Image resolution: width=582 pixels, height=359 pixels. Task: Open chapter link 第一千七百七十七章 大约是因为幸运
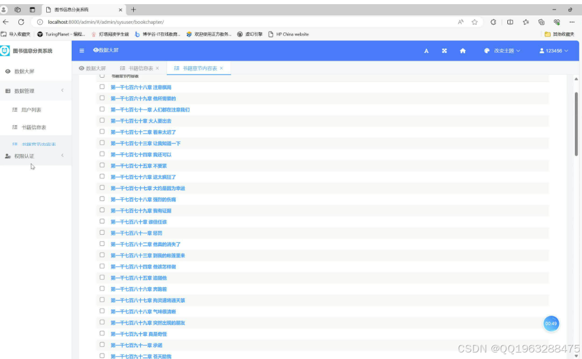(x=148, y=188)
